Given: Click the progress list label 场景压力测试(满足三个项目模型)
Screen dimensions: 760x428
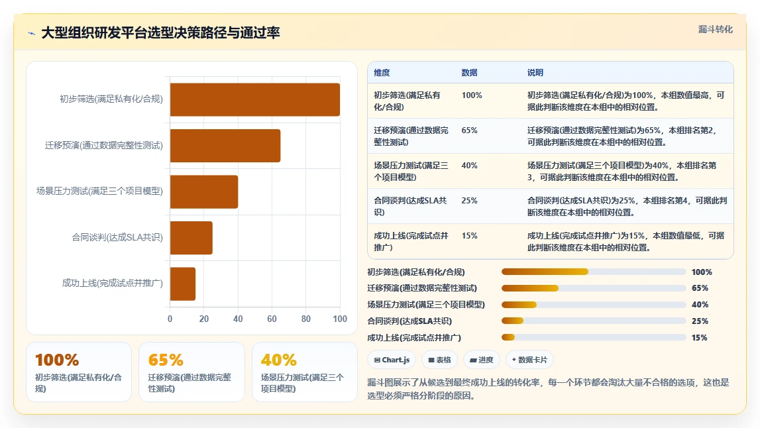Looking at the screenshot, I should coord(426,304).
